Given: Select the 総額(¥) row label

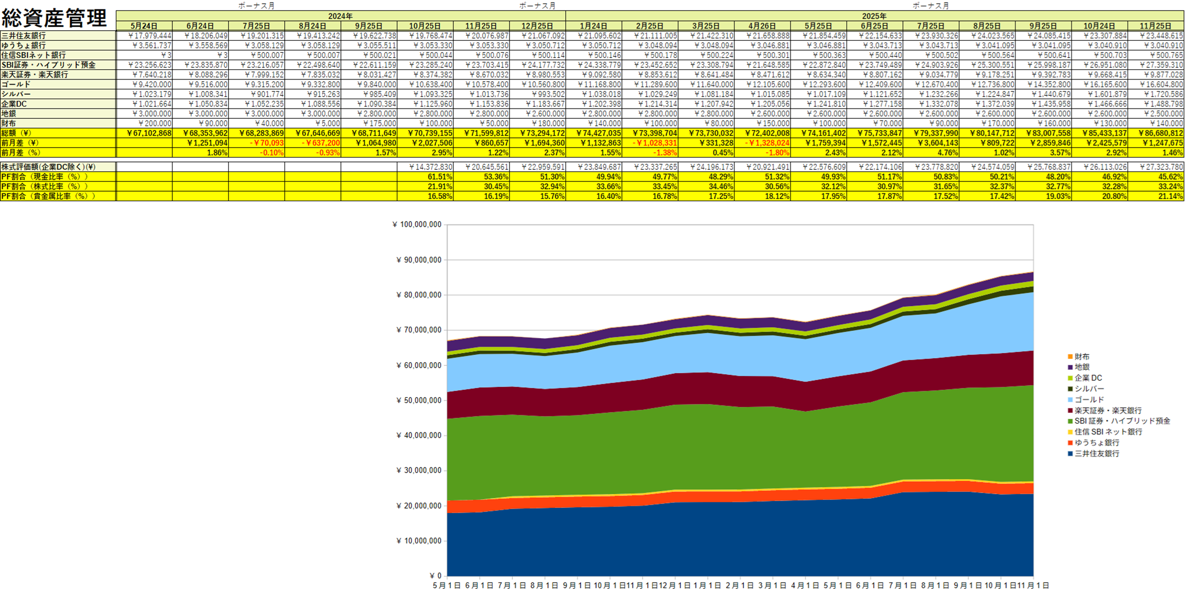Looking at the screenshot, I should point(17,133).
